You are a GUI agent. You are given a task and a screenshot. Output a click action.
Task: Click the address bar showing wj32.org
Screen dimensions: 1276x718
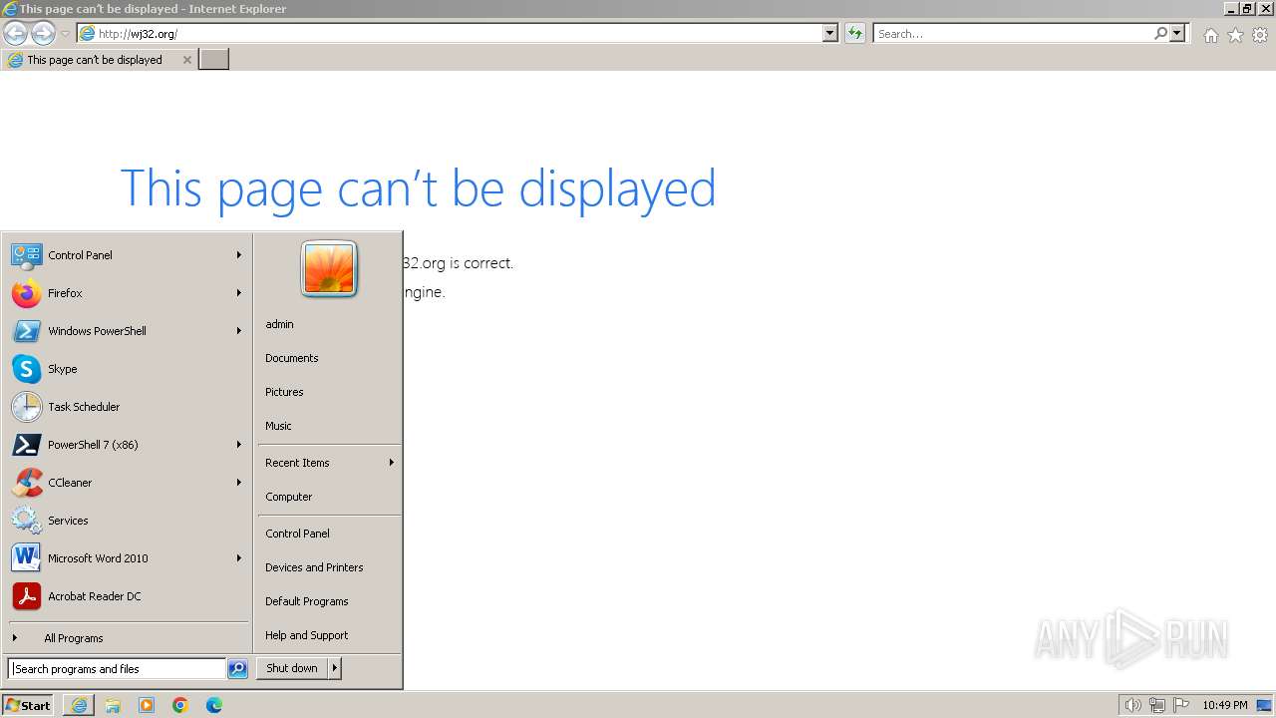point(449,33)
